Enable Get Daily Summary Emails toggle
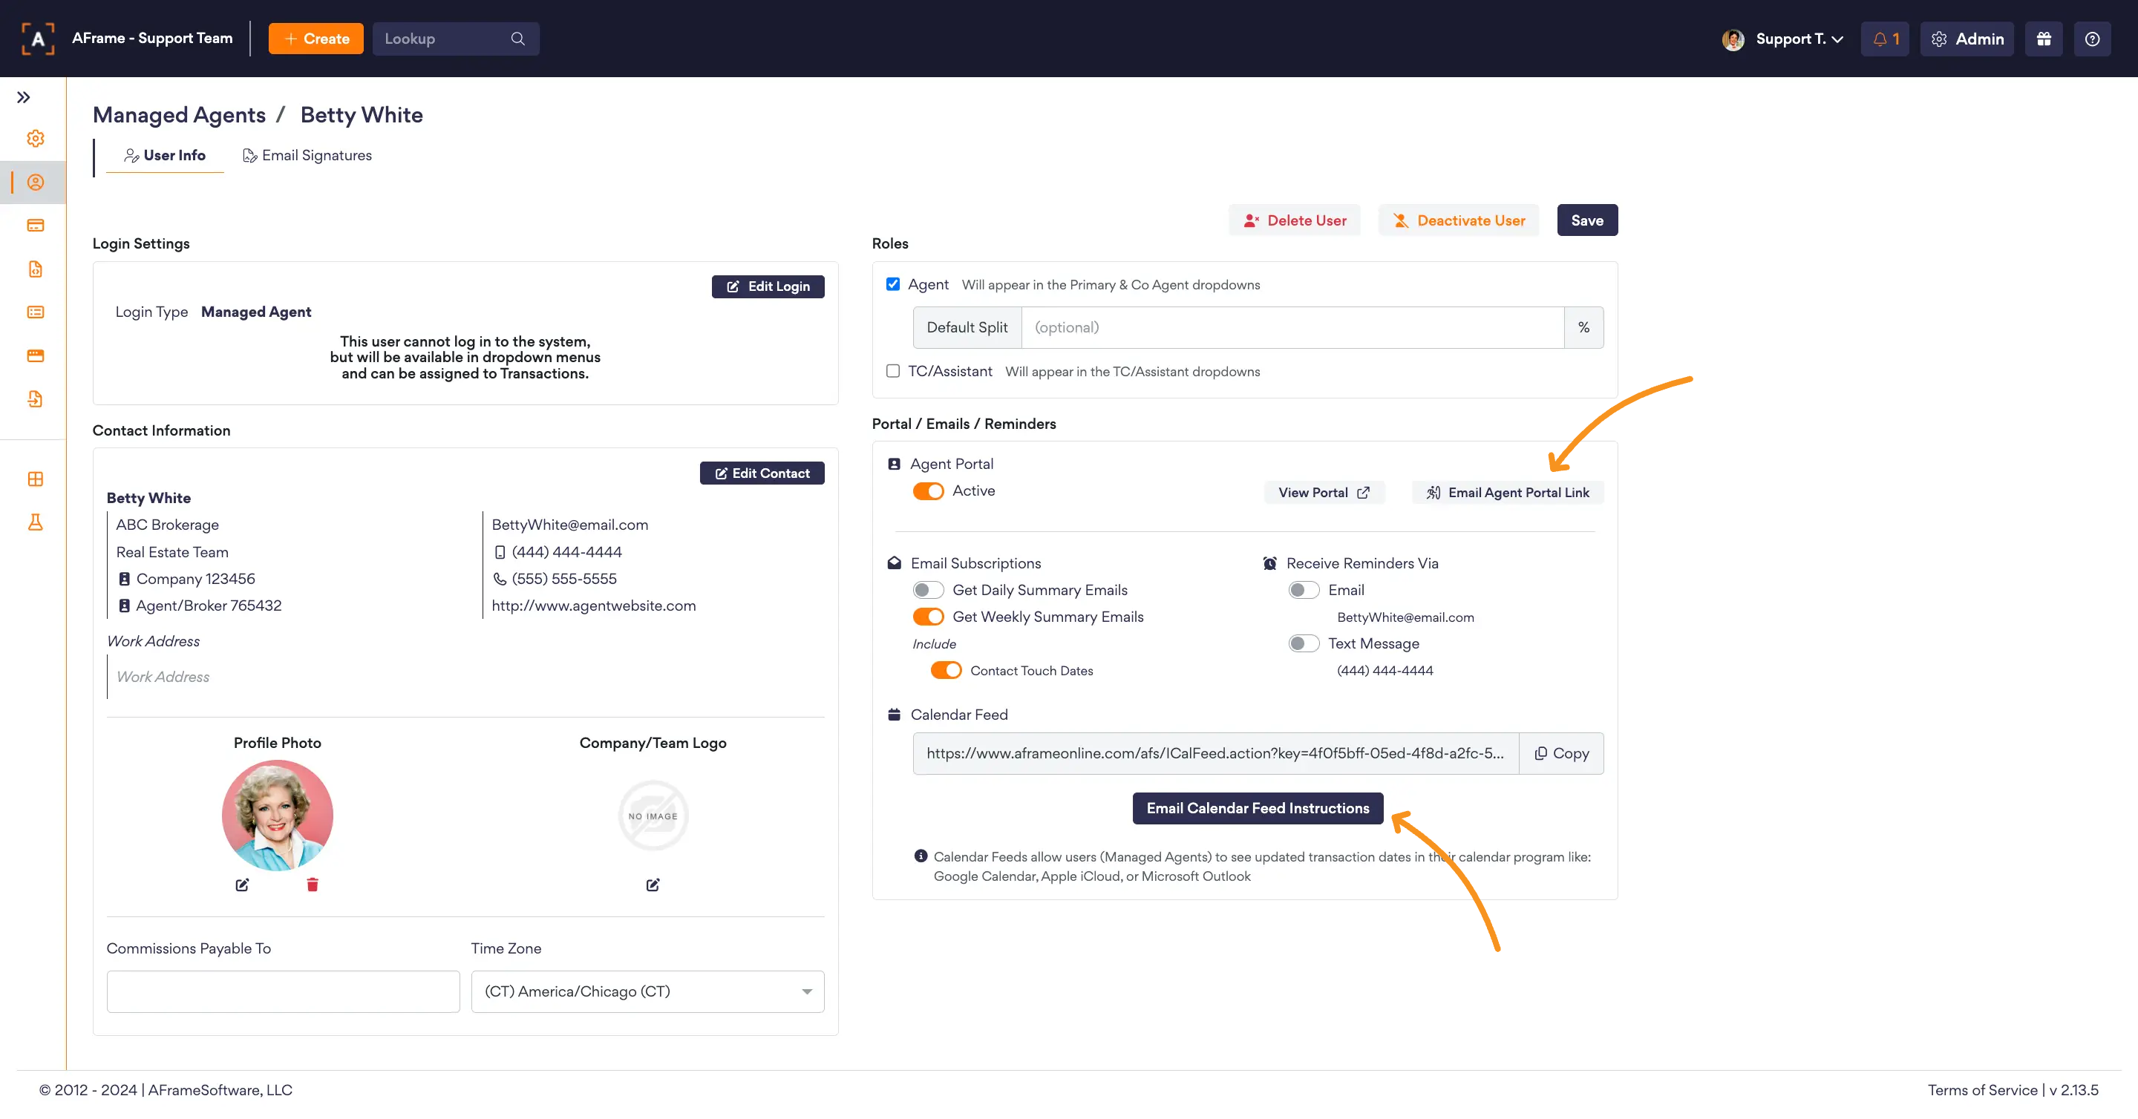The width and height of the screenshot is (2138, 1119). tap(928, 590)
